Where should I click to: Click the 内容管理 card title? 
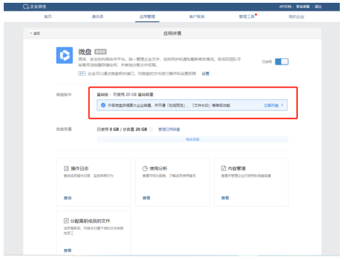(x=237, y=169)
